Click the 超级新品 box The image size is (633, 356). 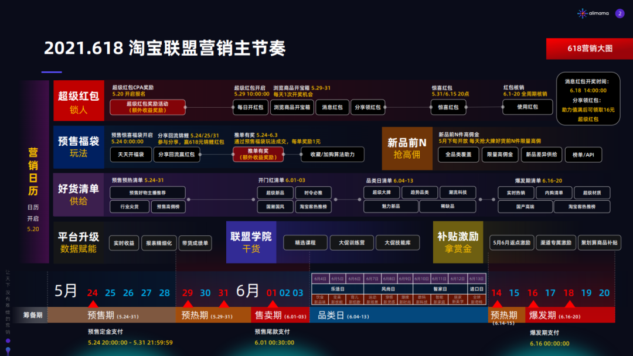click(275, 193)
